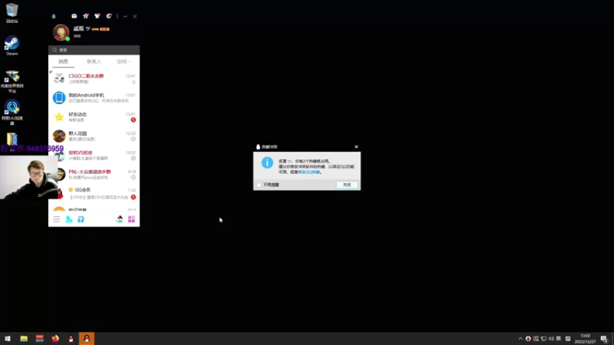Open the QQ Mail envelope icon
The image size is (614, 345).
tap(74, 16)
